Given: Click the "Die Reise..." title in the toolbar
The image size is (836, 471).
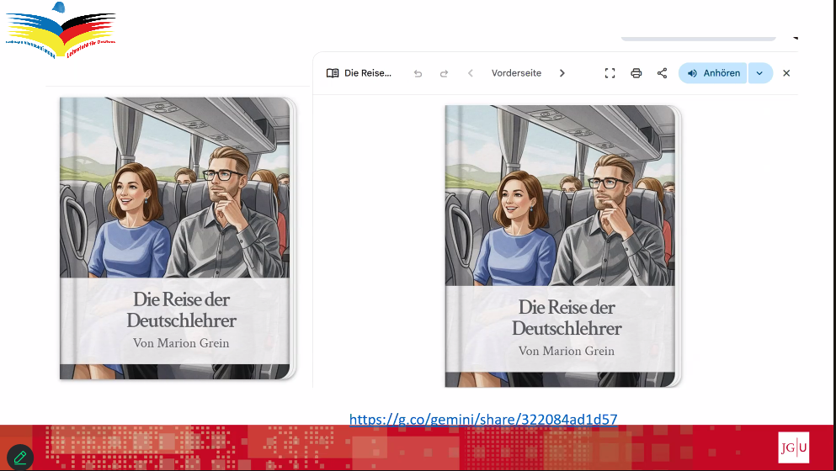Looking at the screenshot, I should 368,73.
